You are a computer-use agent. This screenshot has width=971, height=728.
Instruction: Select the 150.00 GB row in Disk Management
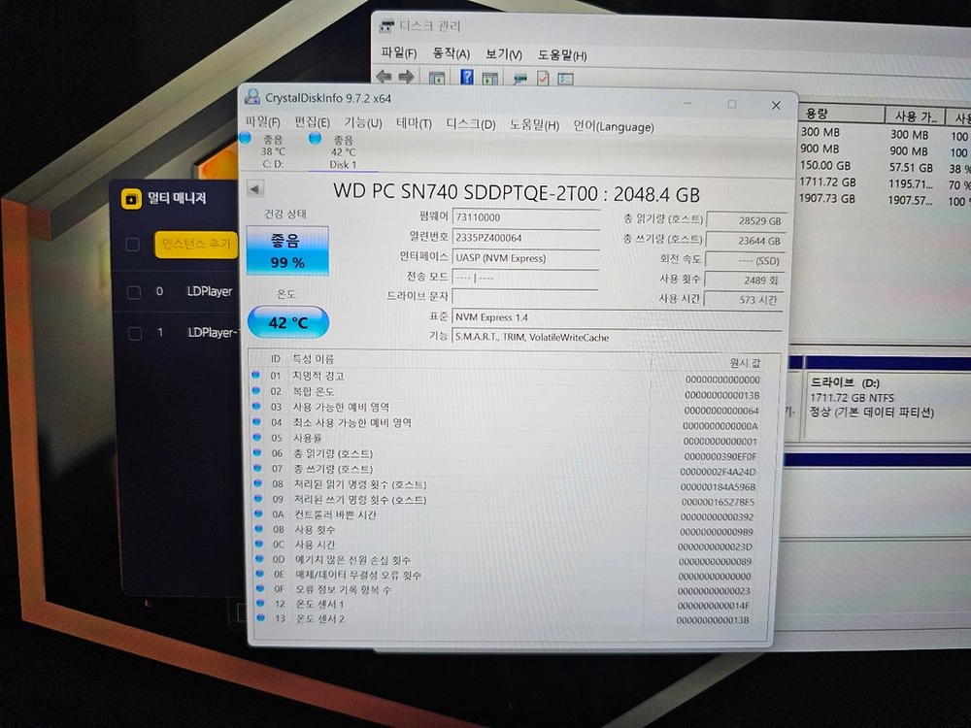tap(884, 167)
